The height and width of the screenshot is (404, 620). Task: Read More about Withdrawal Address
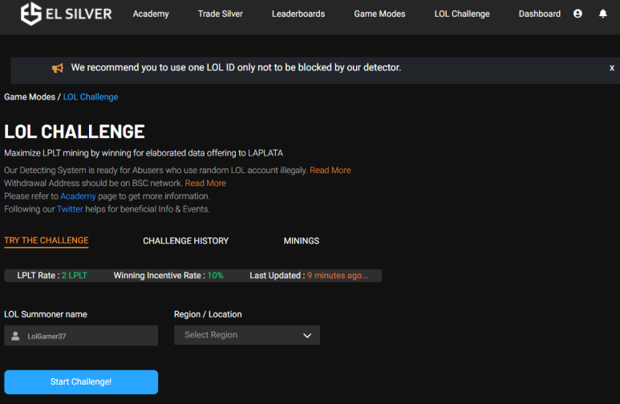205,184
